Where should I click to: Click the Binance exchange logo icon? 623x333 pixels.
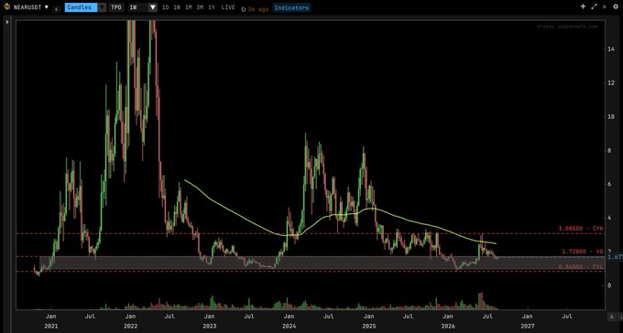[6, 6]
